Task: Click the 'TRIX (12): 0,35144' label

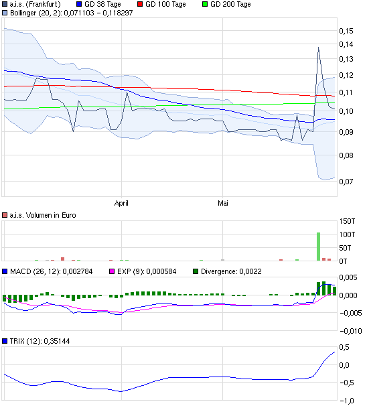Action: point(40,341)
